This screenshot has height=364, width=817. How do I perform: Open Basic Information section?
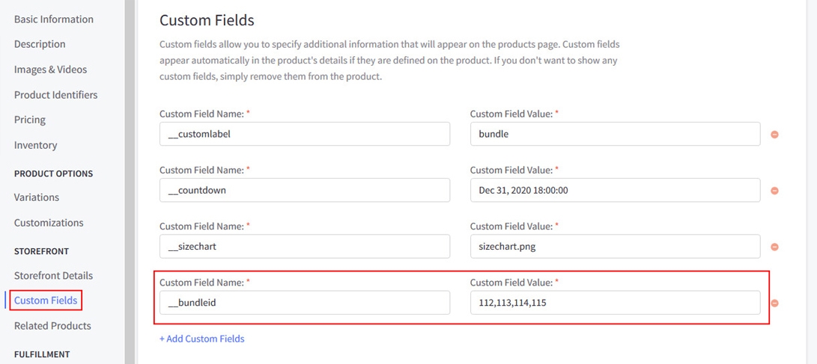(54, 19)
